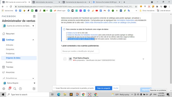Open the hamburger menu beside the Facebook logo

coord(34,16)
